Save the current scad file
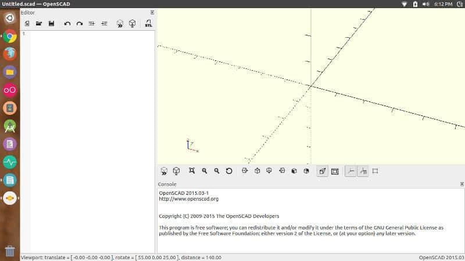The width and height of the screenshot is (465, 261). pyautogui.click(x=51, y=24)
